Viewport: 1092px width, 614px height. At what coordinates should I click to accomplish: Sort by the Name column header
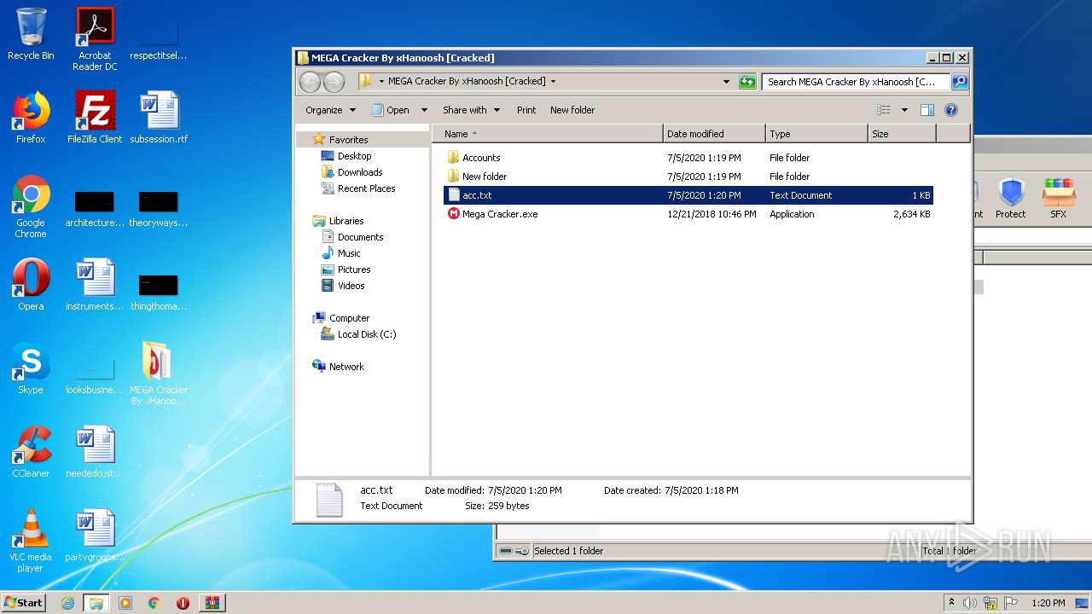point(548,134)
